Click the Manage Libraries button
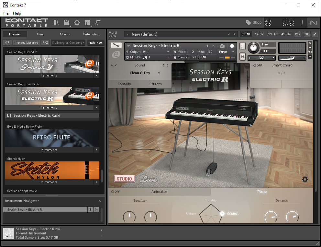Screen dimensions: 321x247 [27, 42]
